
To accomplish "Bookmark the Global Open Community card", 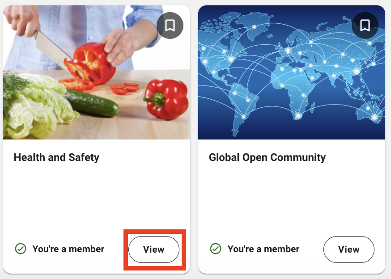I will pyautogui.click(x=365, y=25).
